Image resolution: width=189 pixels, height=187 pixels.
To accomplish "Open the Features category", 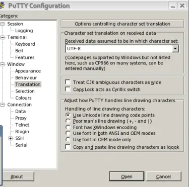I will click(25, 57).
